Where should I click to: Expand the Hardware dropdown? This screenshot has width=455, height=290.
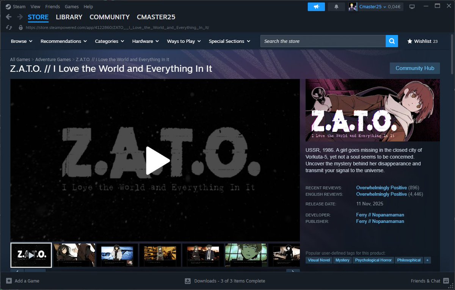pos(145,41)
